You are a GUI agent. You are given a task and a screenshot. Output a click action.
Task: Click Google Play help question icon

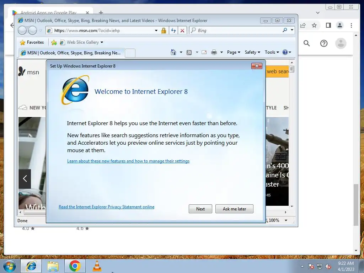(323, 43)
